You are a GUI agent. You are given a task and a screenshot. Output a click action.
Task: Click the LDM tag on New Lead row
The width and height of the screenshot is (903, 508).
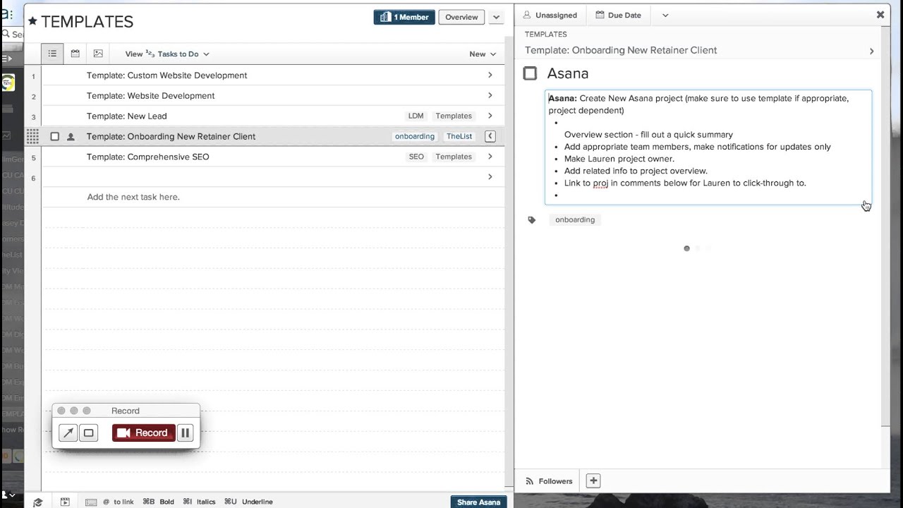point(416,116)
